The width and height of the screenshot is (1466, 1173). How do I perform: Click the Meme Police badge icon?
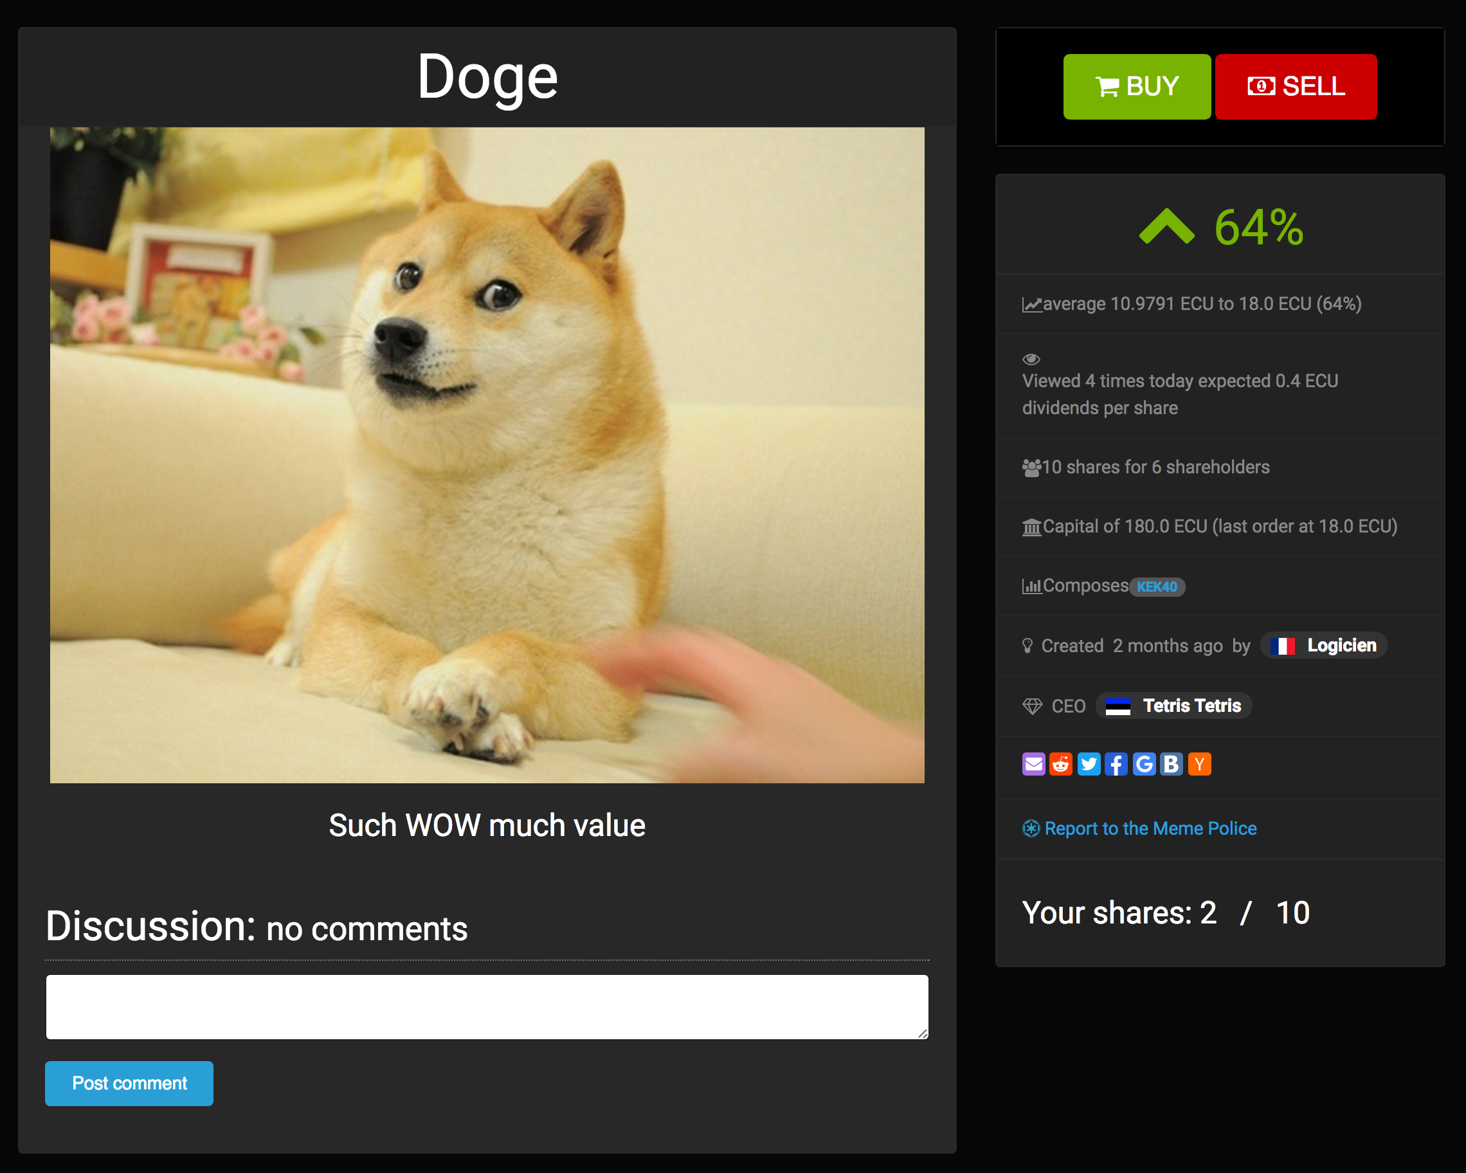coord(1031,828)
